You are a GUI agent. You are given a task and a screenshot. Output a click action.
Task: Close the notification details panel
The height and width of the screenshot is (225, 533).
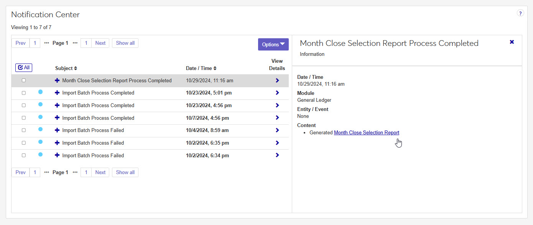[x=512, y=42]
